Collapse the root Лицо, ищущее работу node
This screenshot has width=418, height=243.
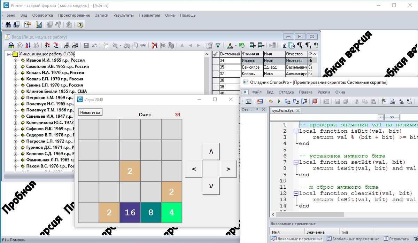pos(9,54)
